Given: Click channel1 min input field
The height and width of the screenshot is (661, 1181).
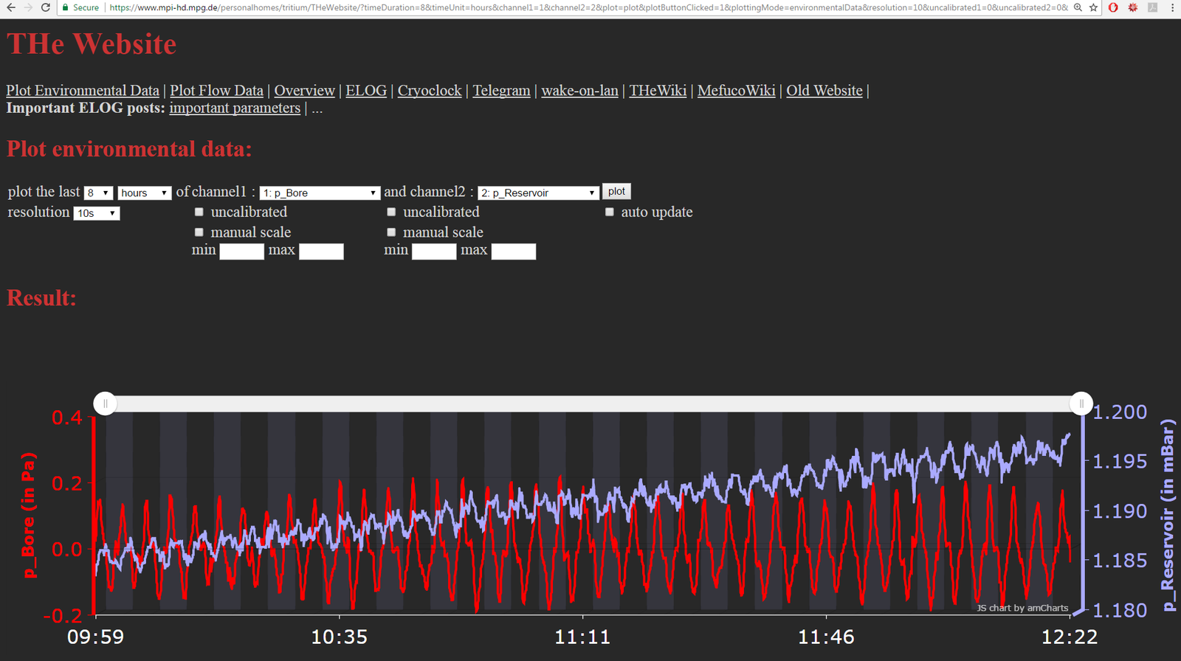Looking at the screenshot, I should [241, 252].
